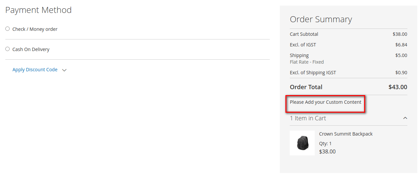Click the "1 Item in Cart" header
420x175 pixels.
308,118
